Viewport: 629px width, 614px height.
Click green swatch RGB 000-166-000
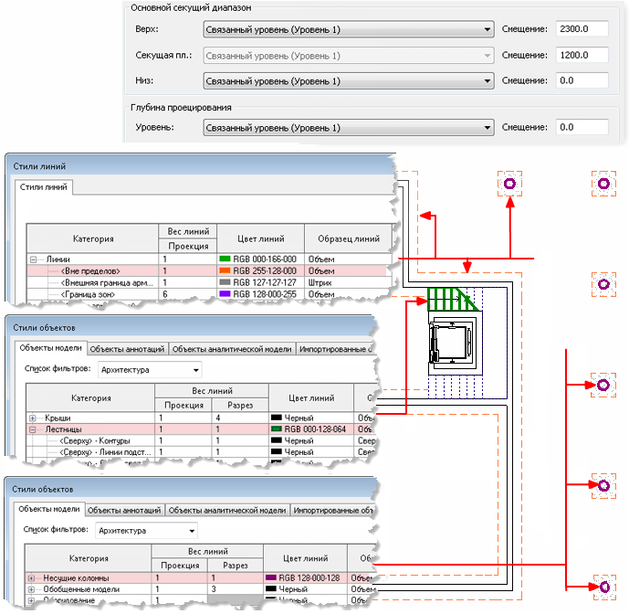click(225, 259)
